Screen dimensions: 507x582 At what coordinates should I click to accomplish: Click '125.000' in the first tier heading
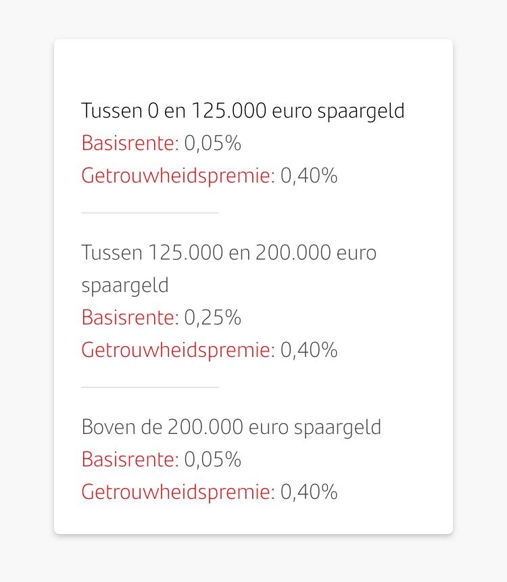pyautogui.click(x=229, y=111)
